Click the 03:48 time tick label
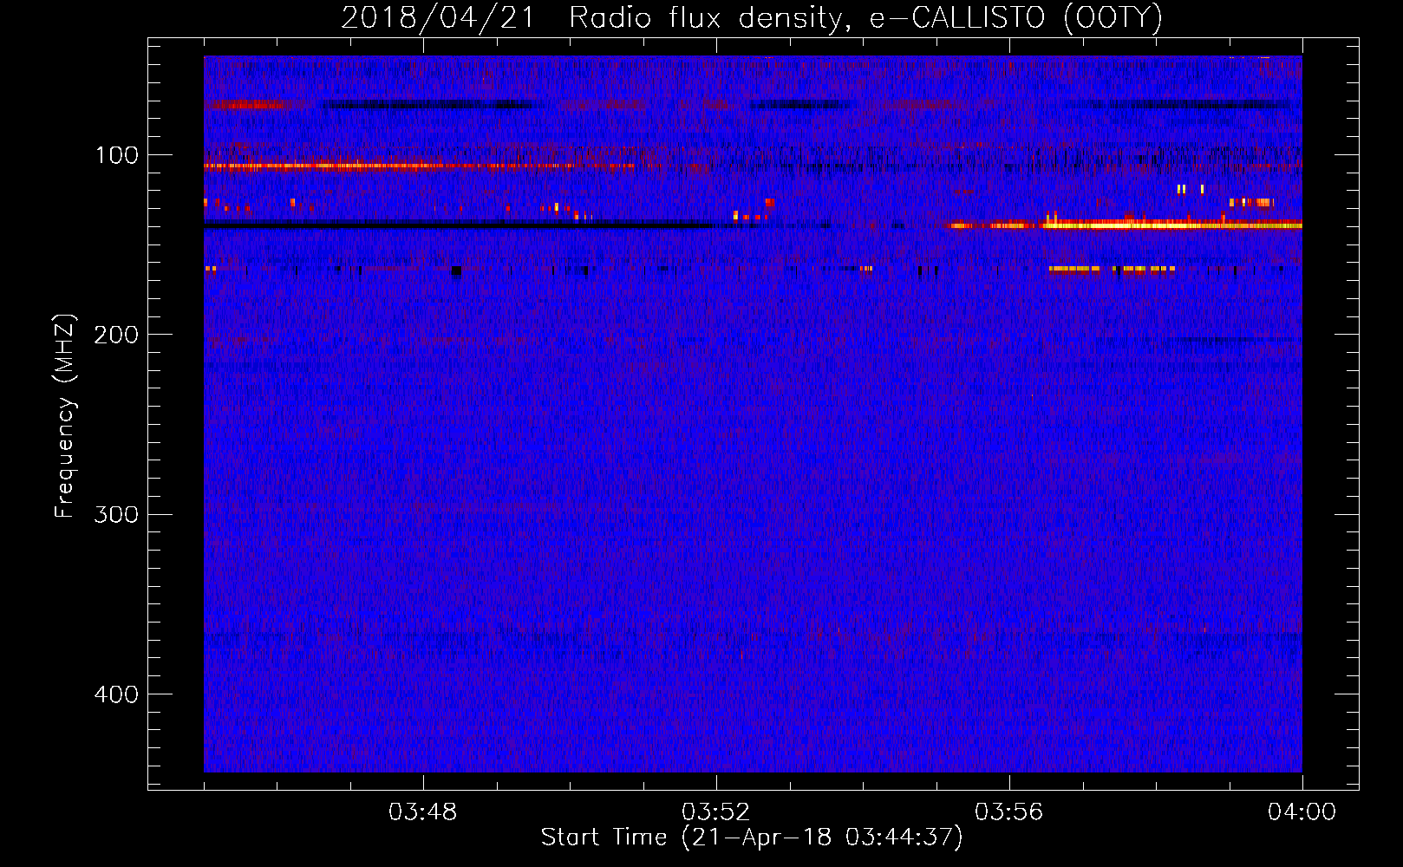The image size is (1403, 867). pyautogui.click(x=422, y=812)
